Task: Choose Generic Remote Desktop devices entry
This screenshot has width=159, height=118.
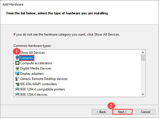Action: click(x=44, y=79)
